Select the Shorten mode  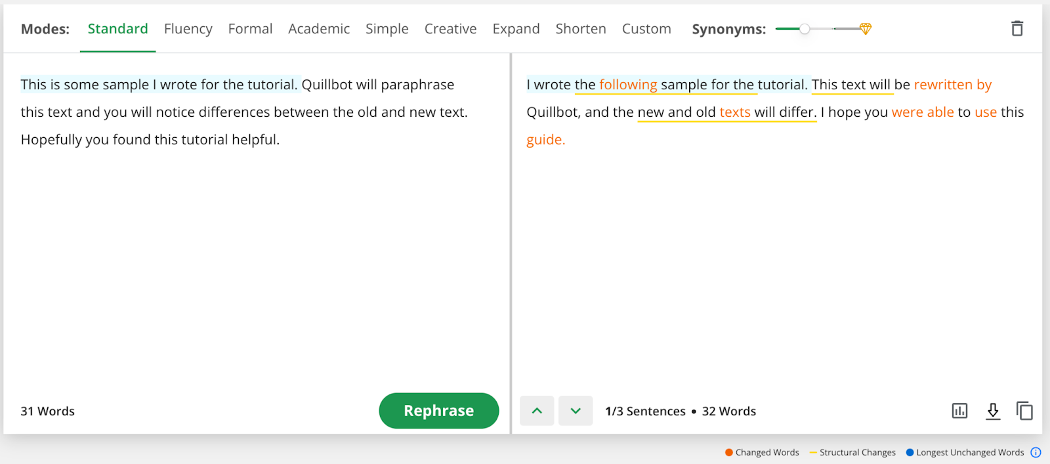point(581,29)
